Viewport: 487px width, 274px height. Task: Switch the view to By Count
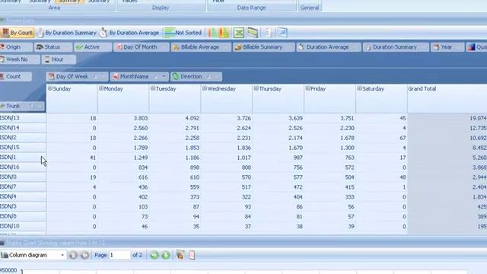[18, 33]
